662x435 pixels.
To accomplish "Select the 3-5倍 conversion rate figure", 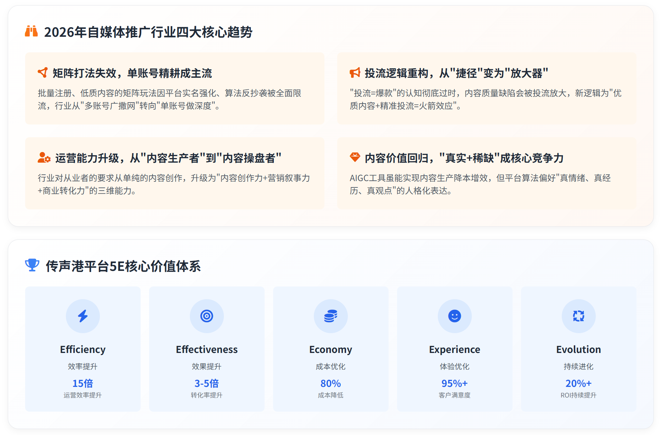I will [207, 383].
